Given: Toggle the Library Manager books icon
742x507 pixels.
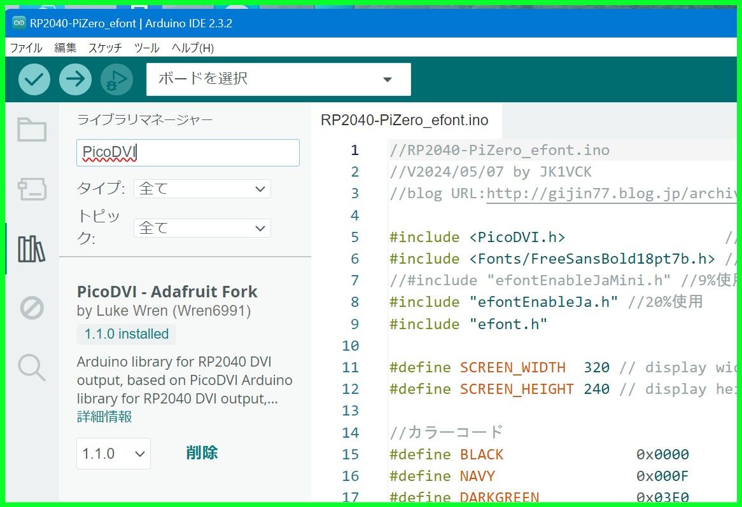Looking at the screenshot, I should coord(32,249).
